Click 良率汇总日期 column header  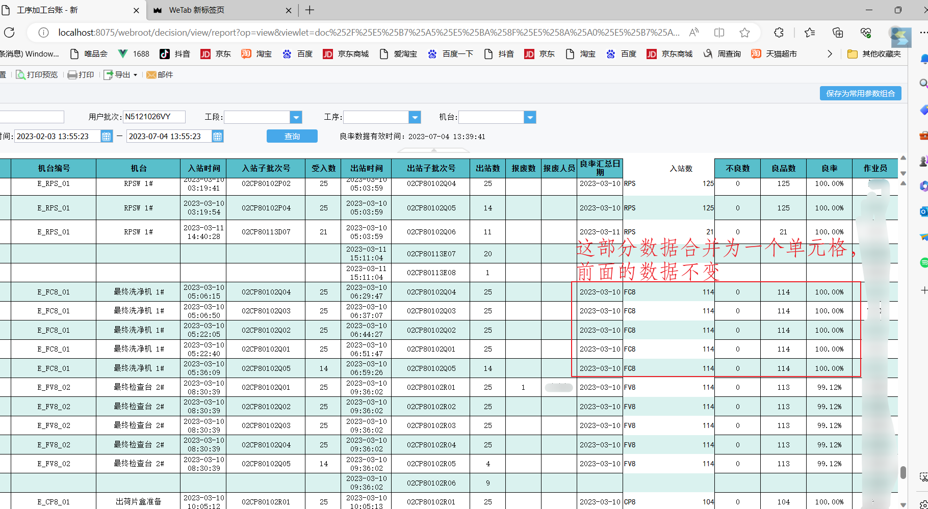[600, 168]
